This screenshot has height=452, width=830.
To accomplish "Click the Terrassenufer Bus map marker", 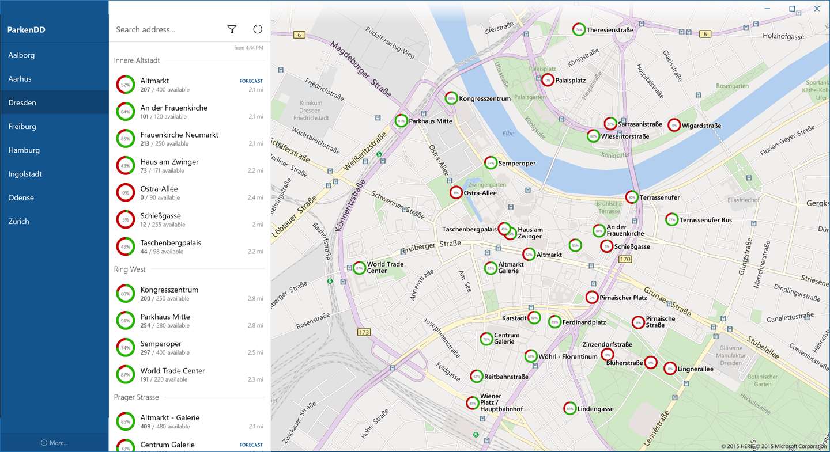I will 671,219.
